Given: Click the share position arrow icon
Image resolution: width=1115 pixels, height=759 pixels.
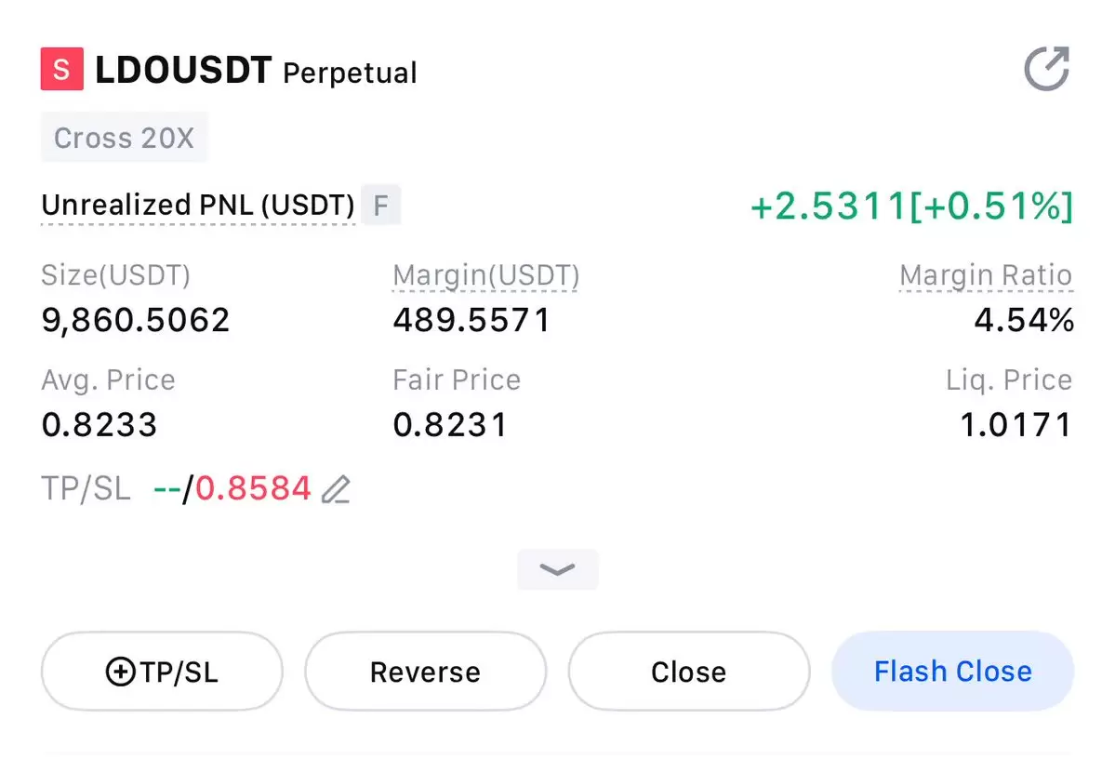Looking at the screenshot, I should (x=1047, y=69).
